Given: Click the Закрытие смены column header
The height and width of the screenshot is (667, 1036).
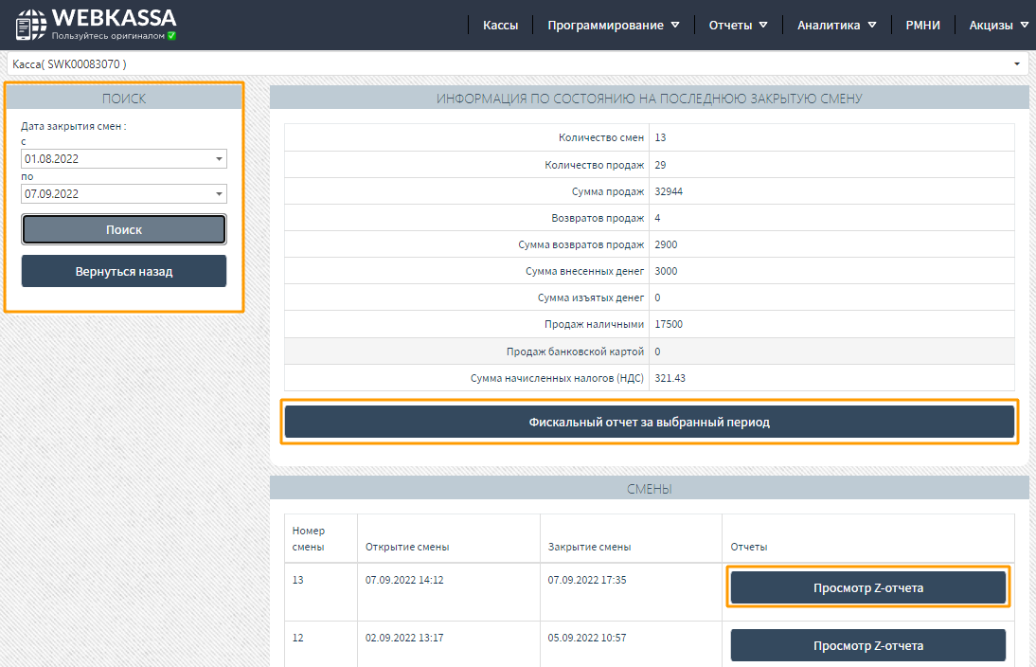Looking at the screenshot, I should pyautogui.click(x=589, y=547).
